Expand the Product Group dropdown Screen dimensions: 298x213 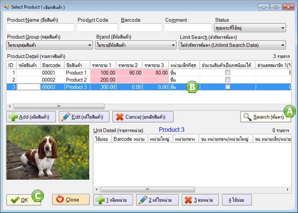[89, 45]
